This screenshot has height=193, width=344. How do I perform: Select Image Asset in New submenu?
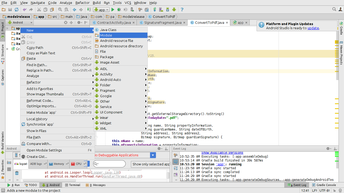pyautogui.click(x=121, y=62)
